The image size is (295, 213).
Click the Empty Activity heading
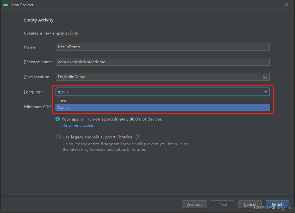39,20
